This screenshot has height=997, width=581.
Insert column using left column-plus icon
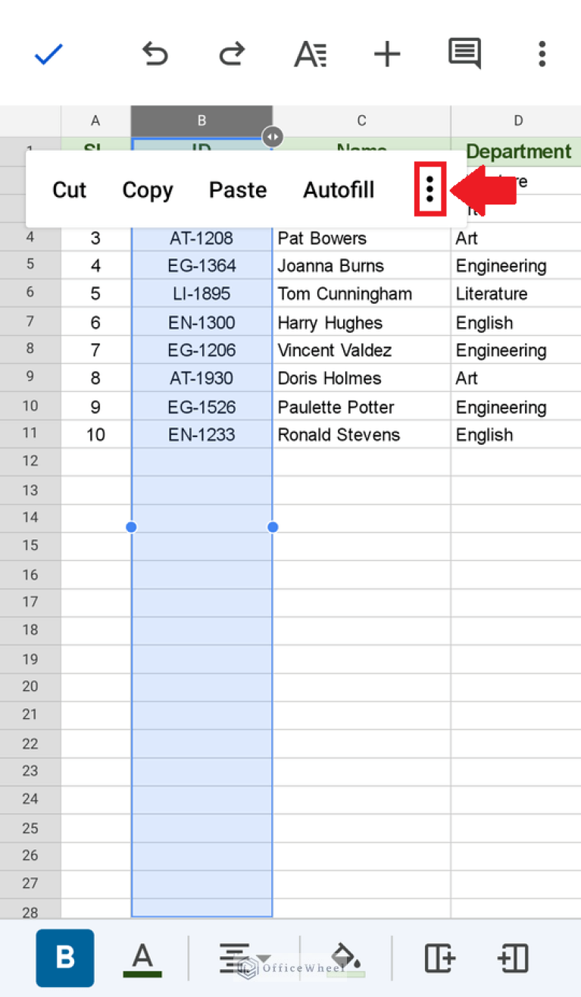(440, 958)
